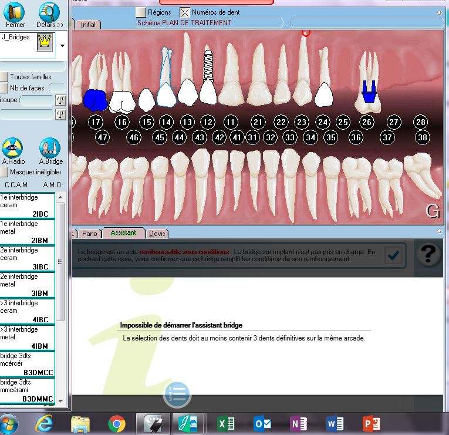The height and width of the screenshot is (435, 449).
Task: Open the Détails magnifier icon
Action: 49,12
